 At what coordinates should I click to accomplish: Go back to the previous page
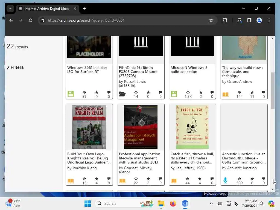tap(11, 20)
